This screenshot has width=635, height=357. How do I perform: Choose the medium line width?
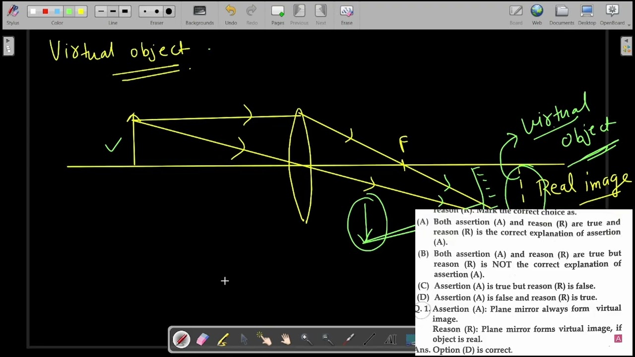pyautogui.click(x=113, y=11)
